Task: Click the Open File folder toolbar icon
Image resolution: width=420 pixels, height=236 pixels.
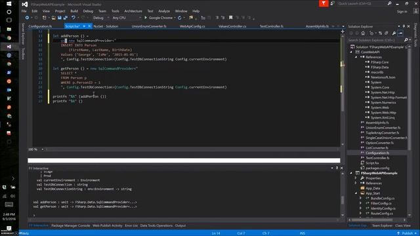Action: pyautogui.click(x=54, y=18)
